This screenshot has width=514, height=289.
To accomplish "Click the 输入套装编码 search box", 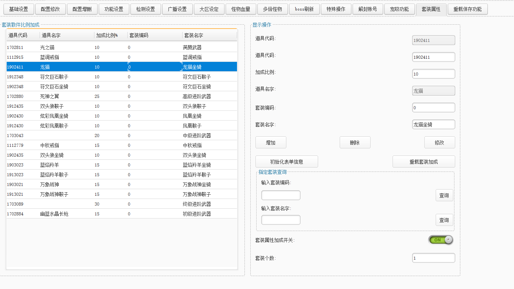I will pyautogui.click(x=281, y=195).
